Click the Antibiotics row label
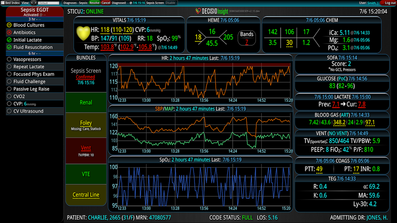The height and width of the screenshot is (223, 397). (24, 32)
